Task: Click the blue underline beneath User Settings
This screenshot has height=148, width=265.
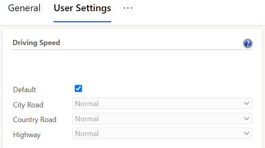Action: (x=82, y=22)
